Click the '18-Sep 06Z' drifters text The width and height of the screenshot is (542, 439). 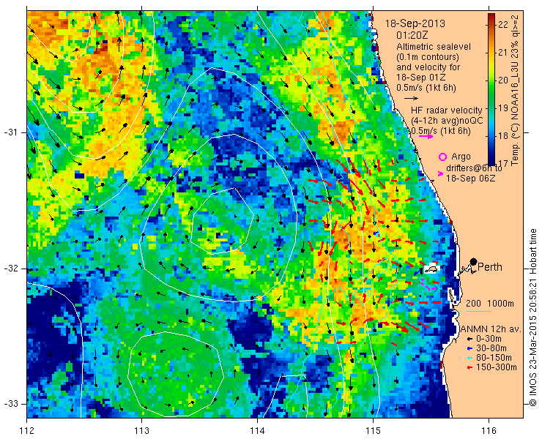pos(470,179)
